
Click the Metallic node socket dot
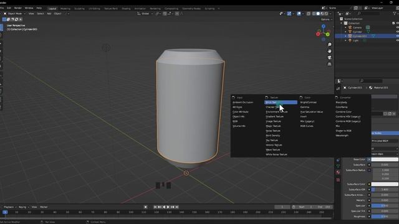coord(369,200)
